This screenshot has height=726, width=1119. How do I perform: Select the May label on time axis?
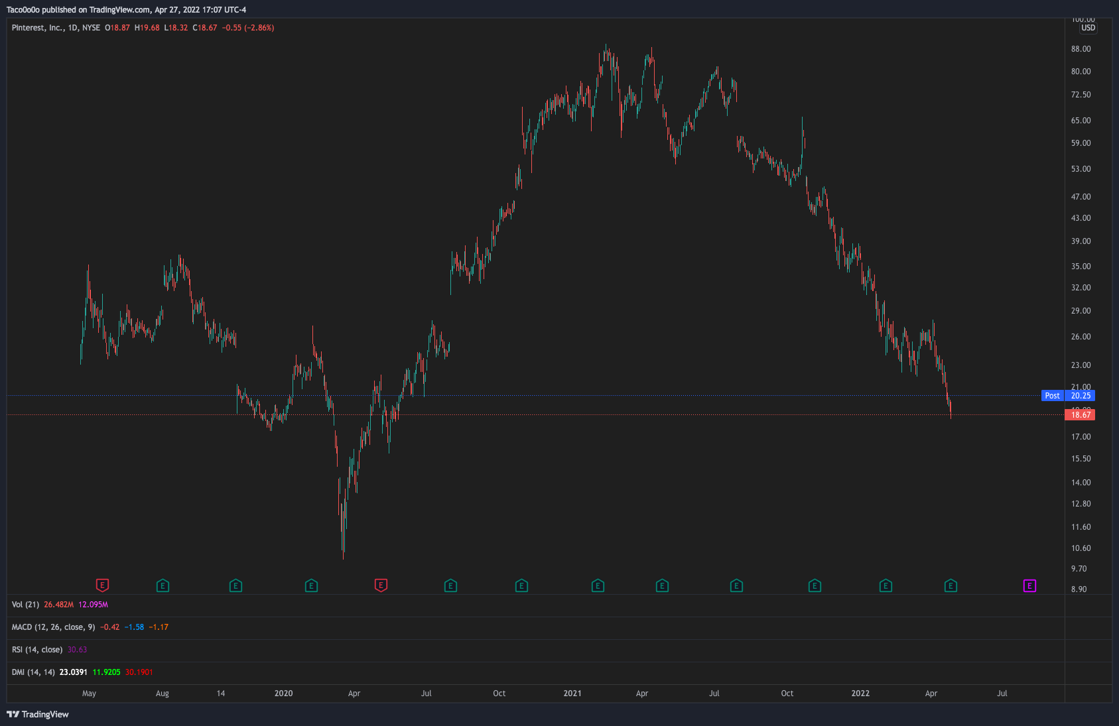click(89, 694)
